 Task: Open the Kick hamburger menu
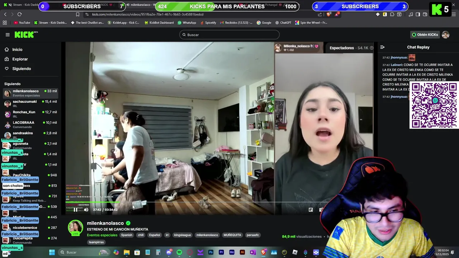pyautogui.click(x=8, y=35)
